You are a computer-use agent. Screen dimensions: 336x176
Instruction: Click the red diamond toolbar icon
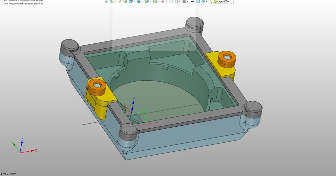[x=163, y=1]
